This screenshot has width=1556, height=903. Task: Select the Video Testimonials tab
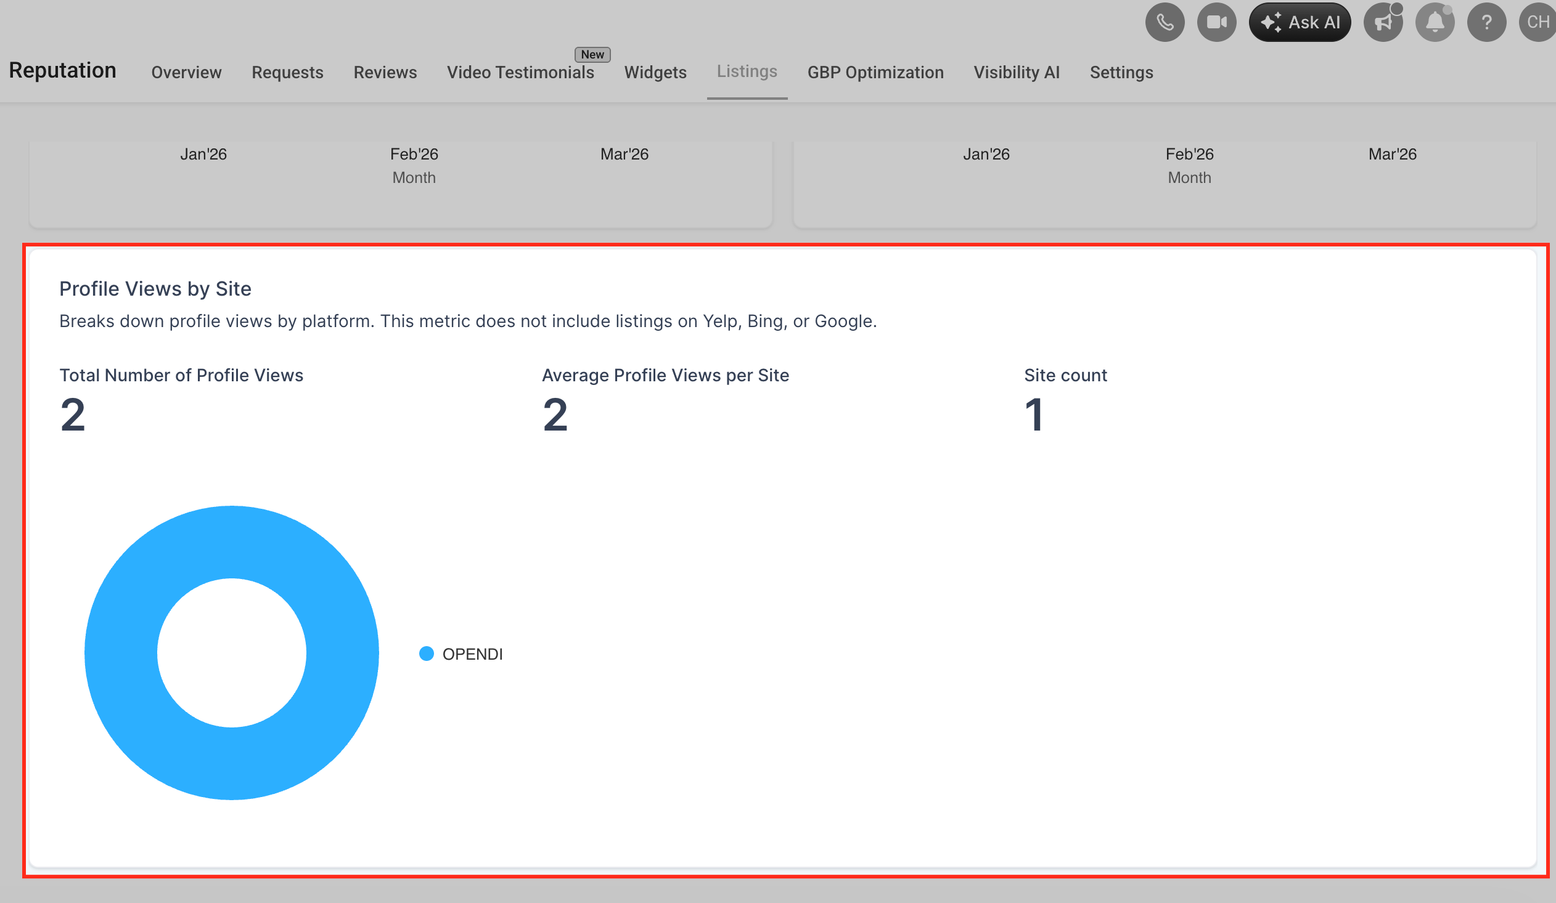pos(520,72)
